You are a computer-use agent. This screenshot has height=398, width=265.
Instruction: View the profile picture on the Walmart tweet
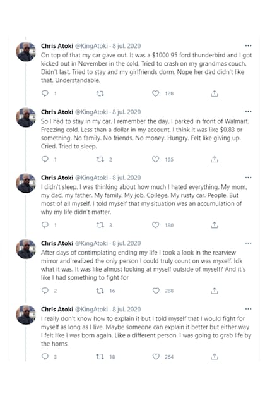pyautogui.click(x=26, y=118)
